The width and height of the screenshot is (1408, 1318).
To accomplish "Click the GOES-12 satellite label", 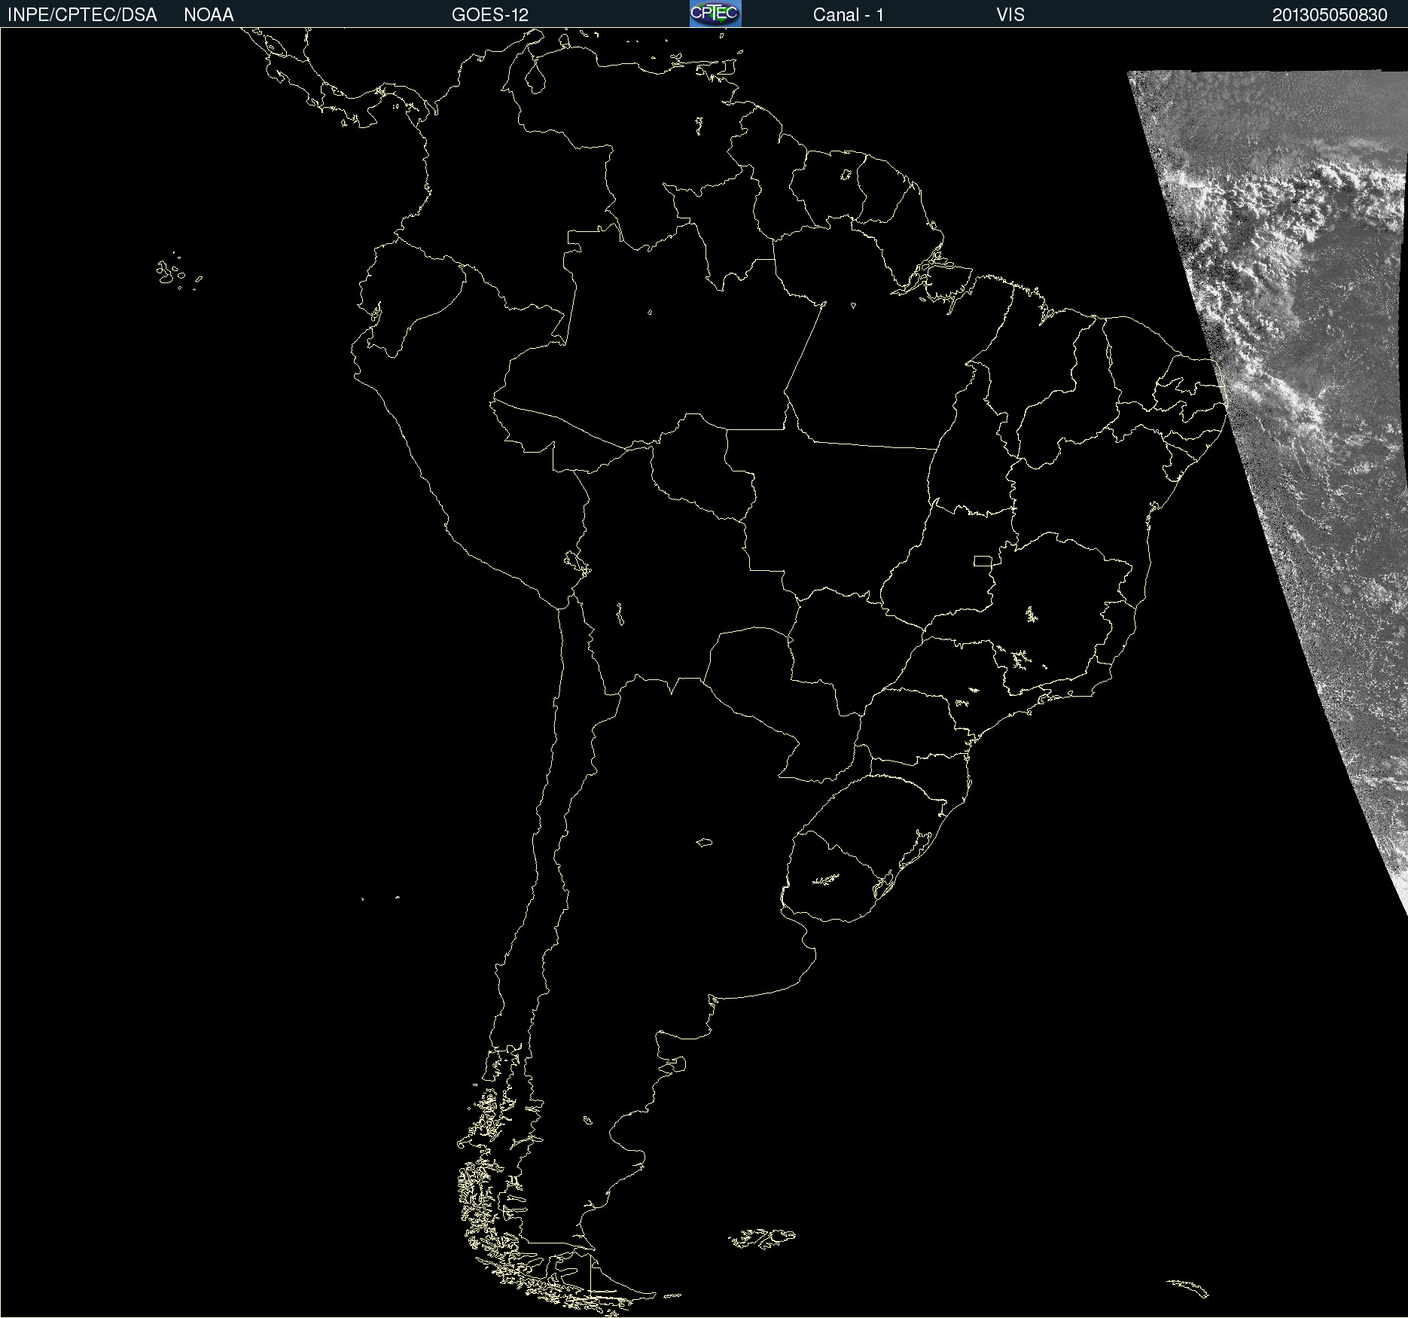I will [490, 15].
